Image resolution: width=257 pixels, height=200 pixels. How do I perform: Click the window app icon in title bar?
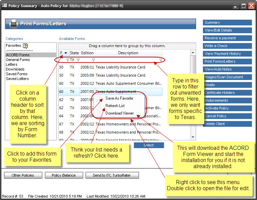pyautogui.click(x=5, y=5)
